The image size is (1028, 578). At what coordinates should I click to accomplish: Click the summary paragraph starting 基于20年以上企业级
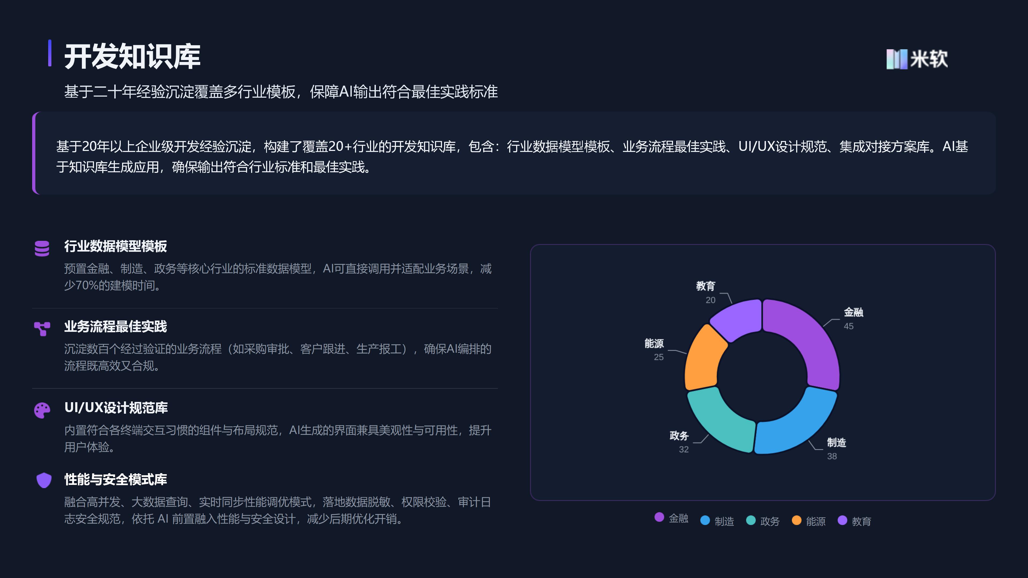pos(512,157)
